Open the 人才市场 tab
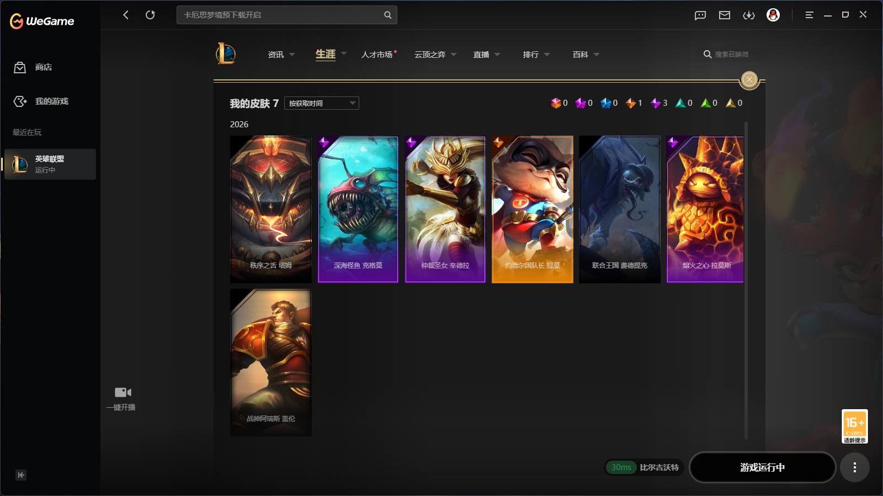Image resolution: width=883 pixels, height=496 pixels. click(377, 55)
